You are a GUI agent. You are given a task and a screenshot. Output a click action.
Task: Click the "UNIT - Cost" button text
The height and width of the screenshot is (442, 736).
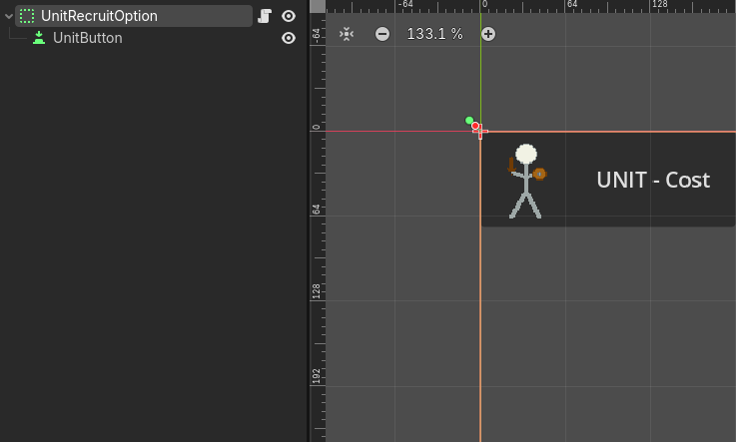tap(653, 180)
